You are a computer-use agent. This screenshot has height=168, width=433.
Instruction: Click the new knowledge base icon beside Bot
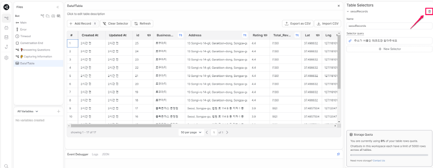[x=53, y=16]
